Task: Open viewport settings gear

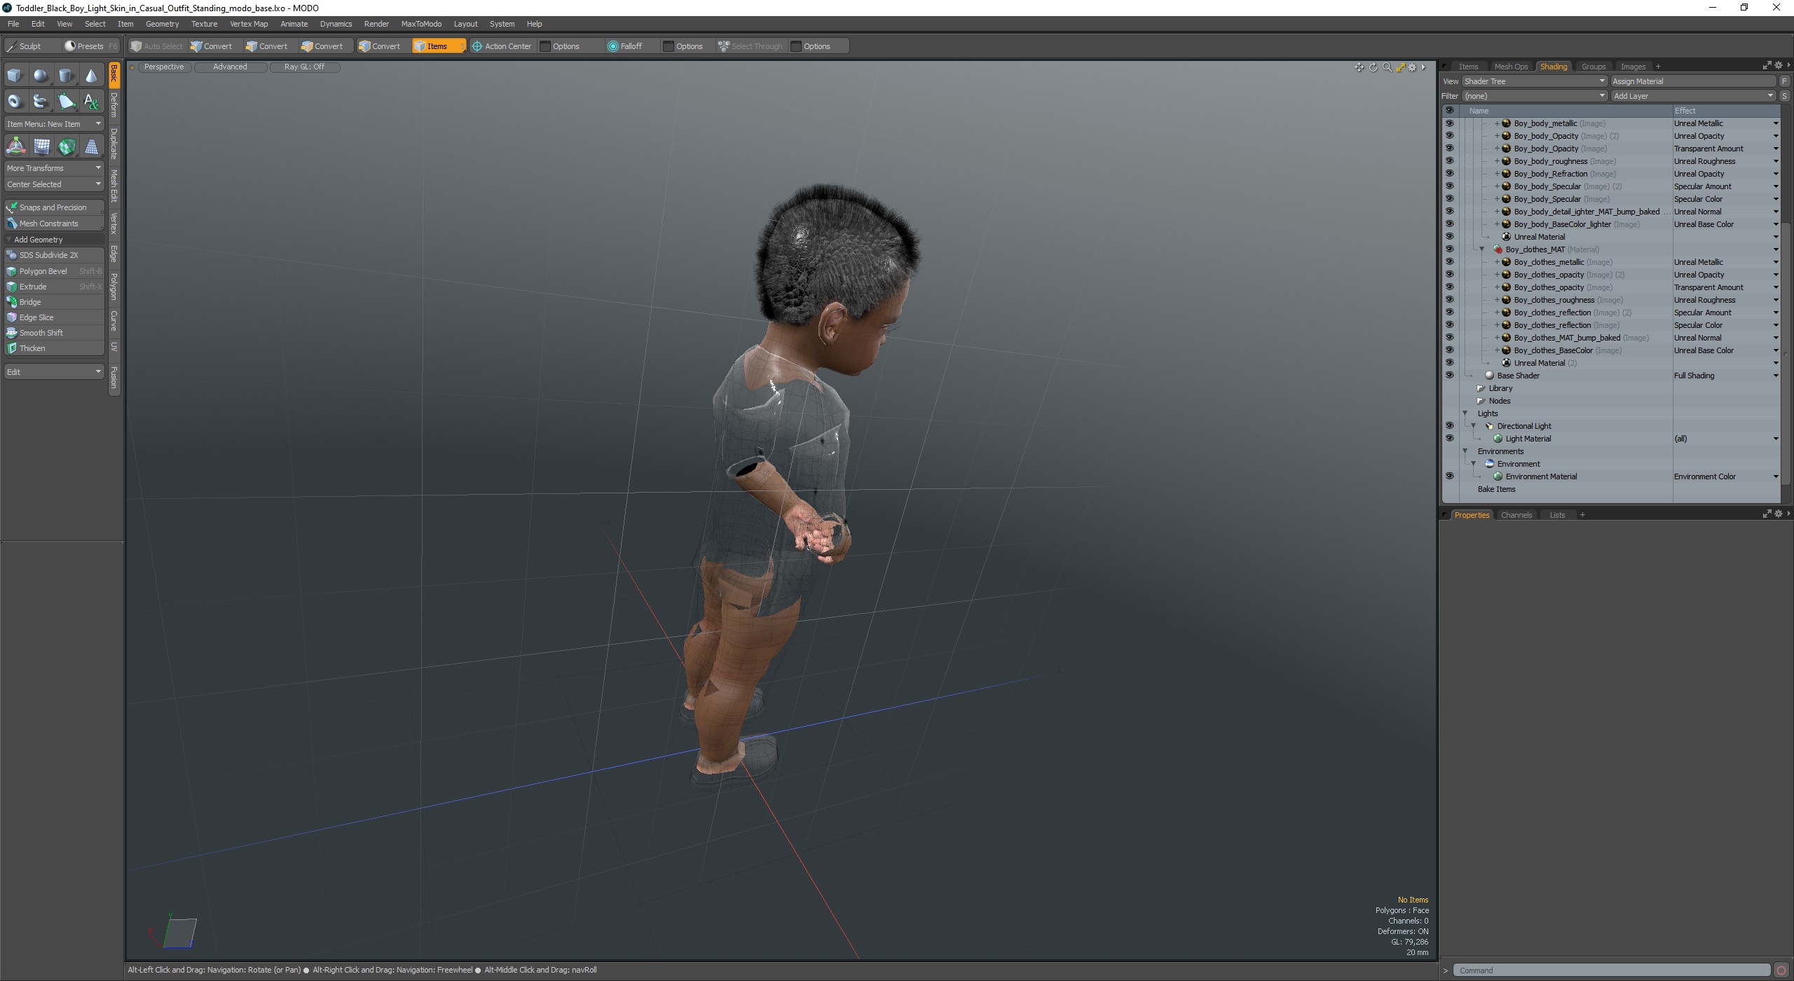Action: (x=1412, y=67)
